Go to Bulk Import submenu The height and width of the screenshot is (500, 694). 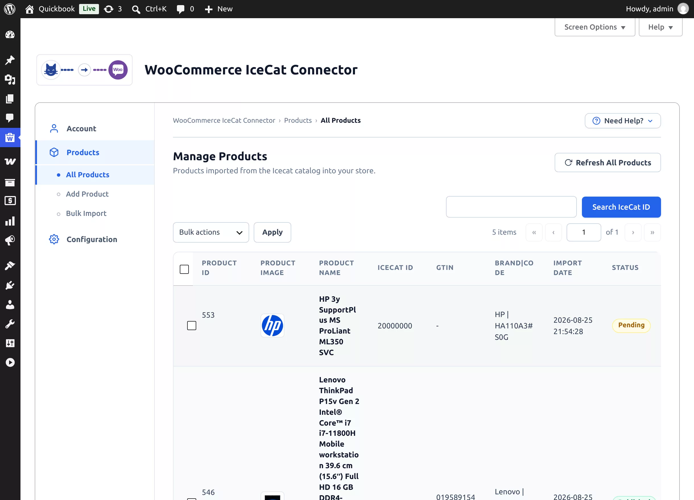click(86, 213)
